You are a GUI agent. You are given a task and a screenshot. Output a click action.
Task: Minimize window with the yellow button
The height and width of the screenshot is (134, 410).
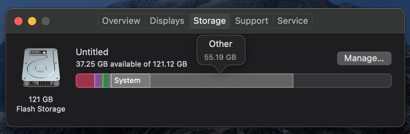(32, 21)
